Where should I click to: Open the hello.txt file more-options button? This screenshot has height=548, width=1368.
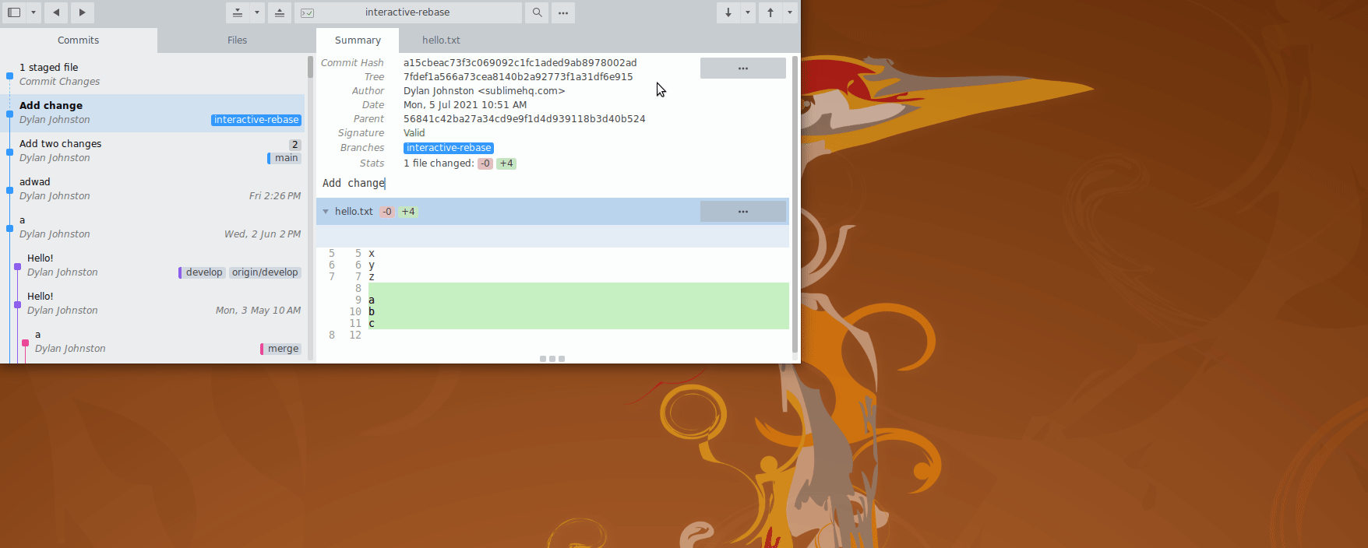coord(742,212)
